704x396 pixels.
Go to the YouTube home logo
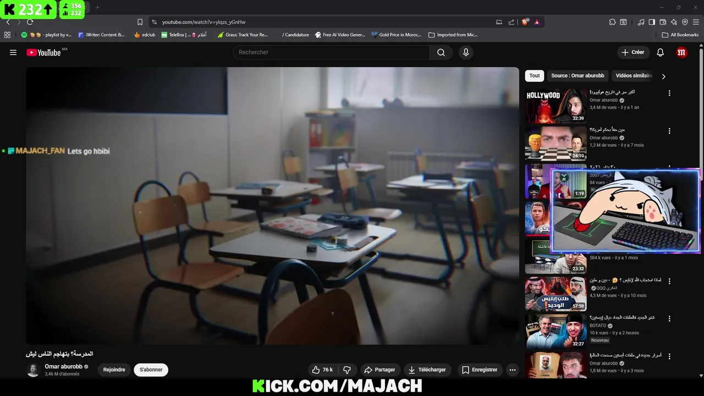coord(43,52)
